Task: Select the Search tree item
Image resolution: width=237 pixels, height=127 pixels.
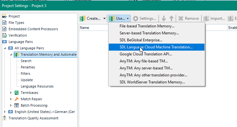Action: 26,61
